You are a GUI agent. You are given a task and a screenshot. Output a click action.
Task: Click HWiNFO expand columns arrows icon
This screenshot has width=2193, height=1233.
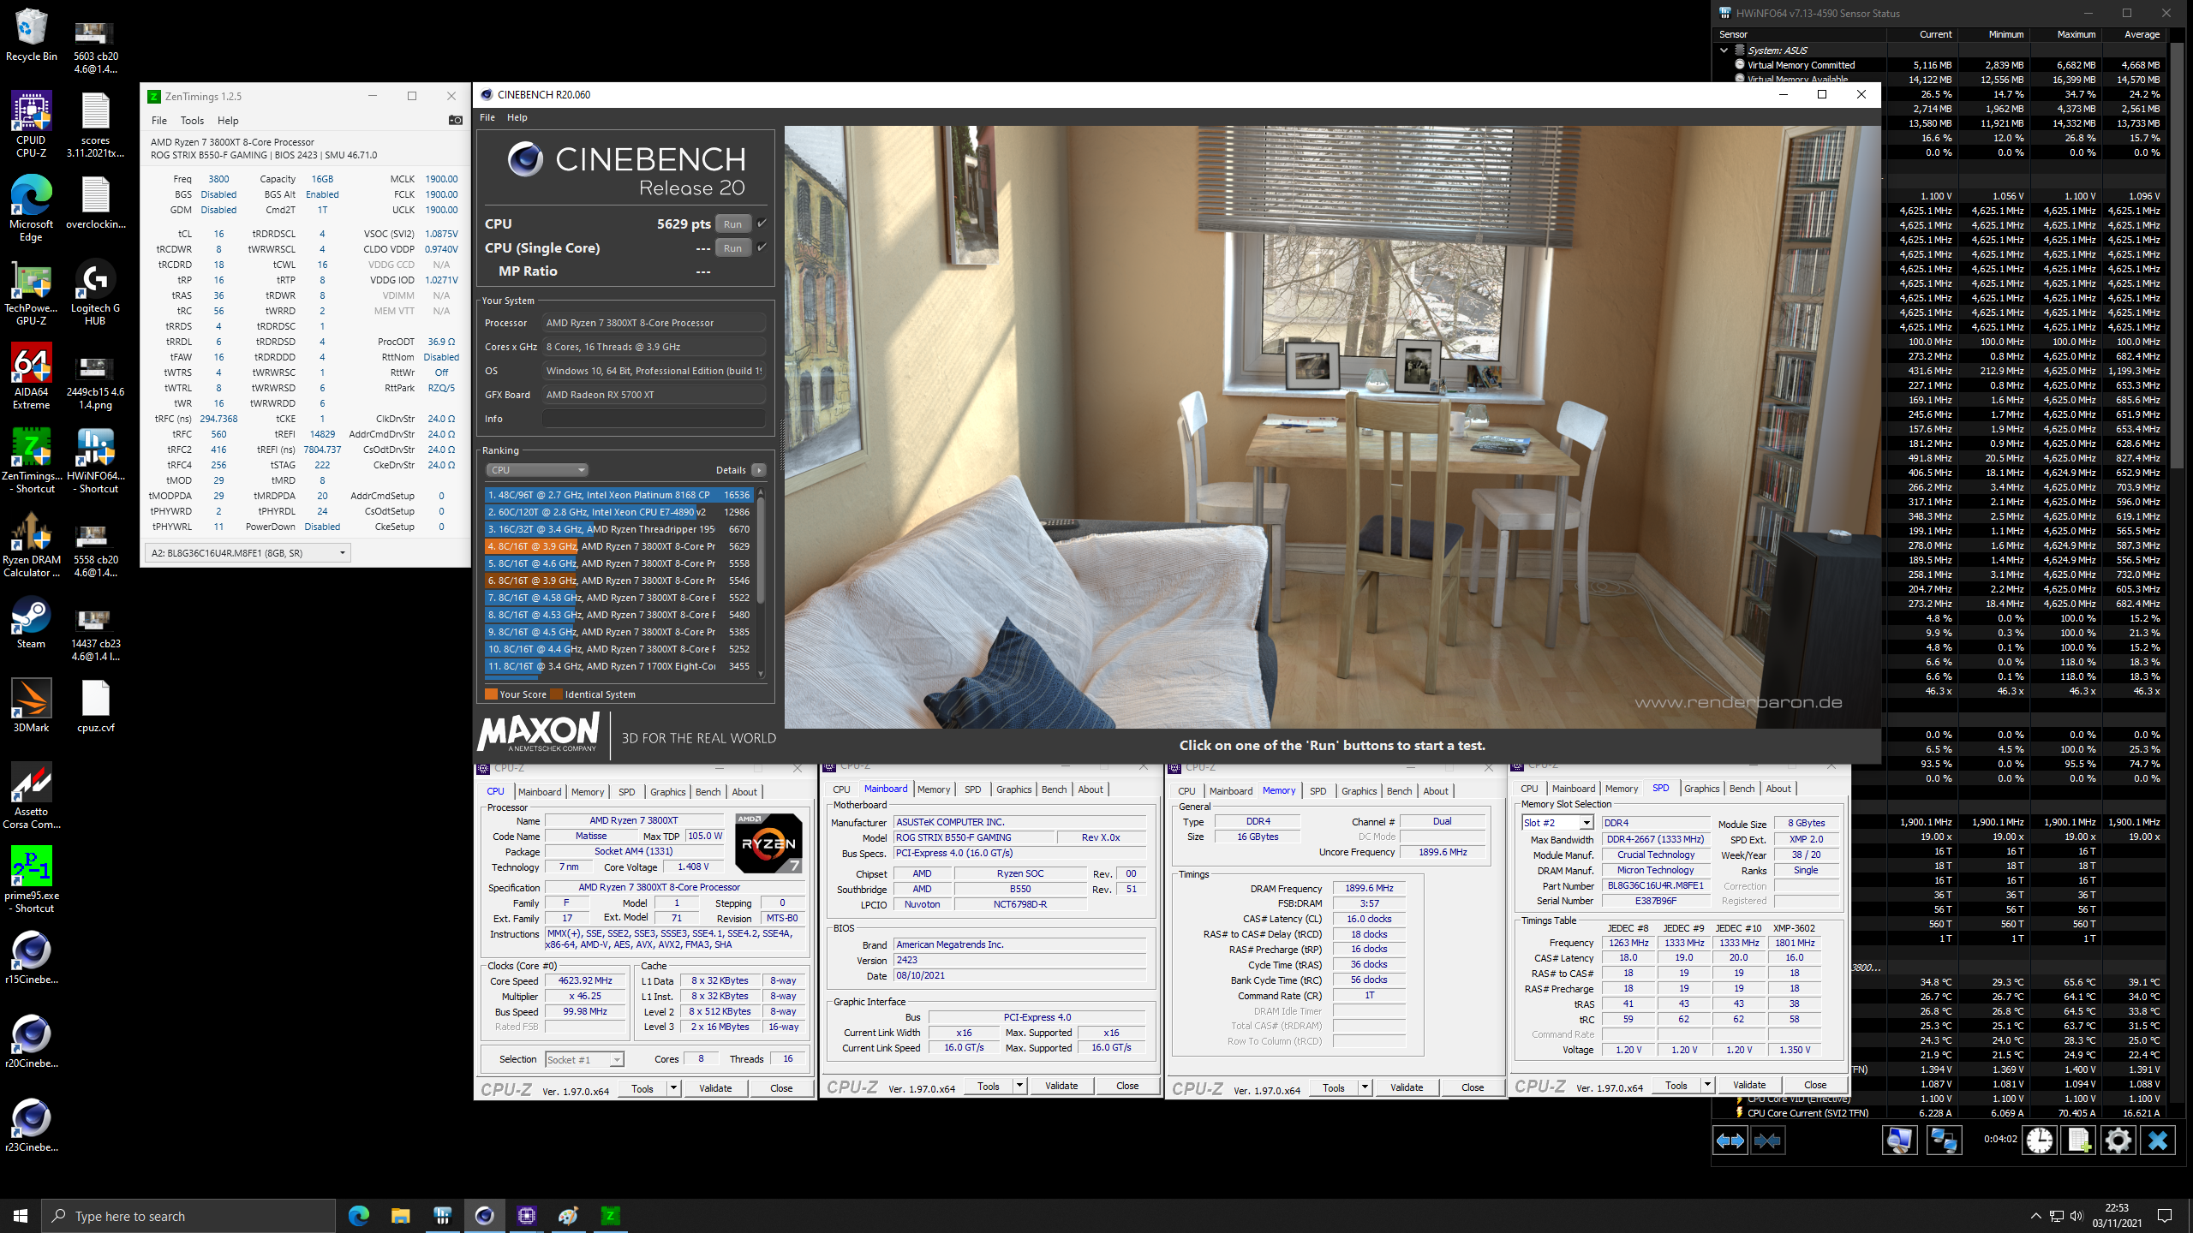click(1730, 1141)
